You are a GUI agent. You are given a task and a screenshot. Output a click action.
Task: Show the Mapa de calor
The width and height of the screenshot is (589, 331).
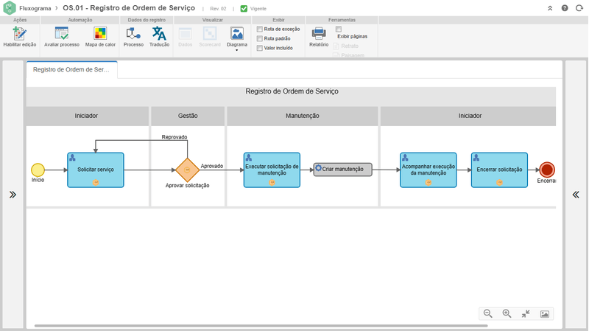100,34
